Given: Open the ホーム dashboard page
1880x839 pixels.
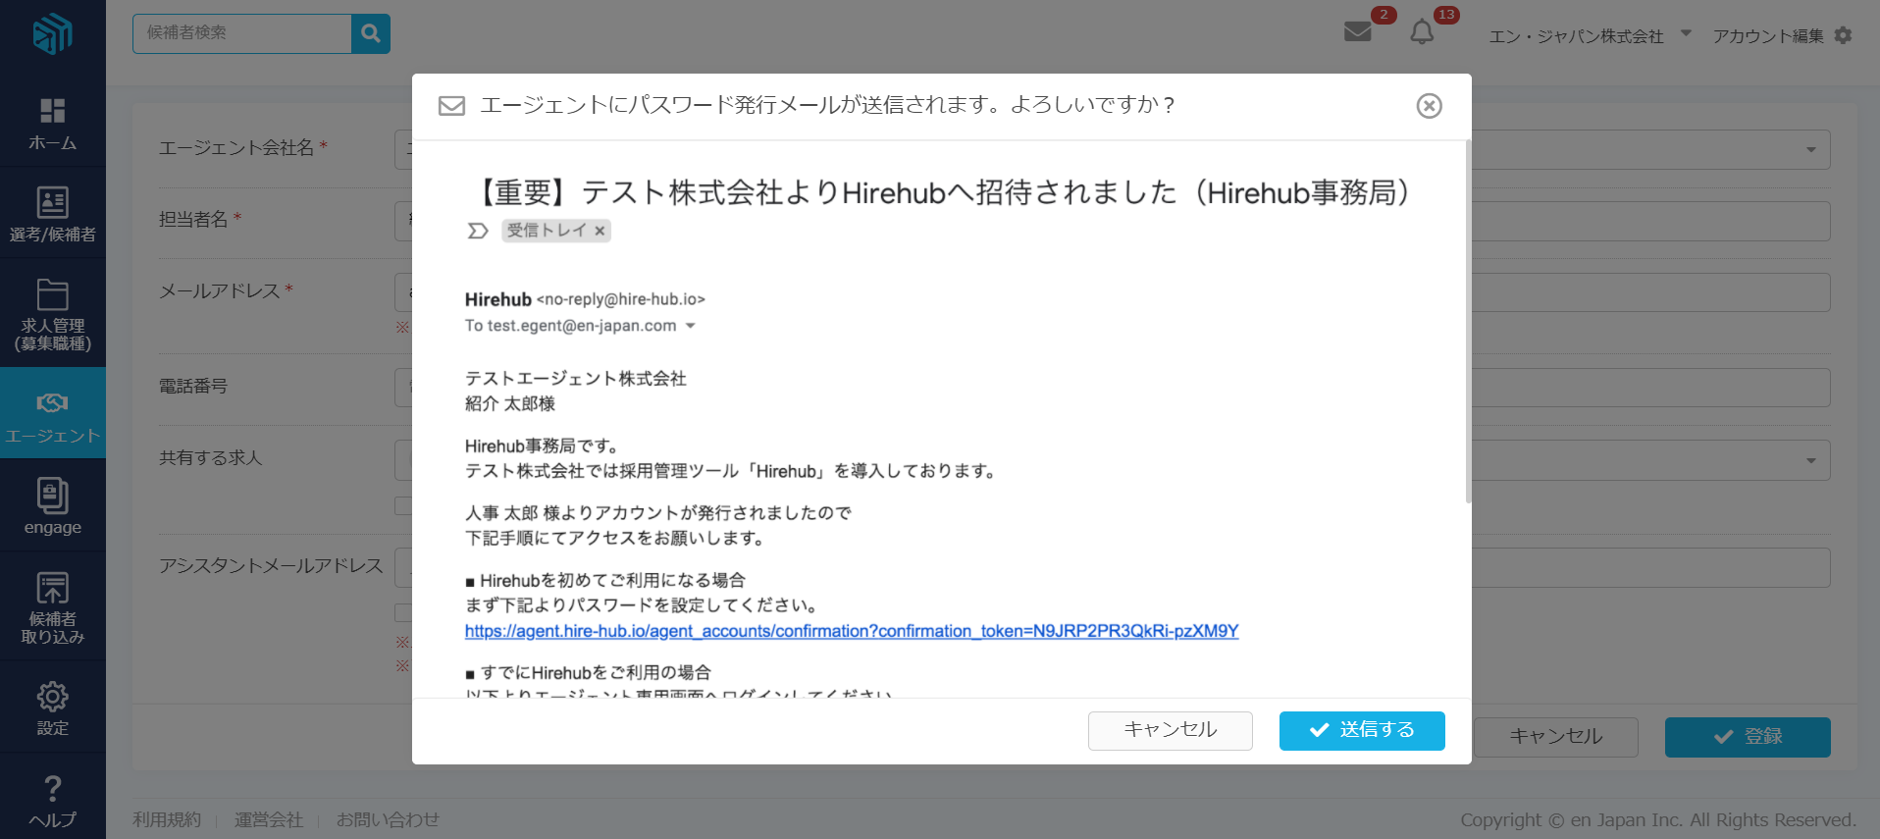Looking at the screenshot, I should coord(52,124).
